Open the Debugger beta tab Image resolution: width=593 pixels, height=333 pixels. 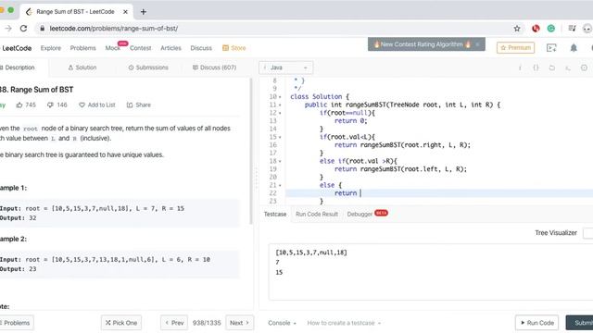pos(367,214)
